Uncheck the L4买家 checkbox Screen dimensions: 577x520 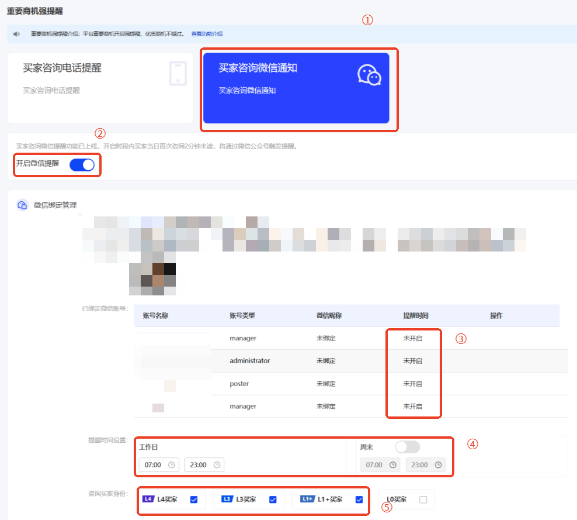[194, 500]
